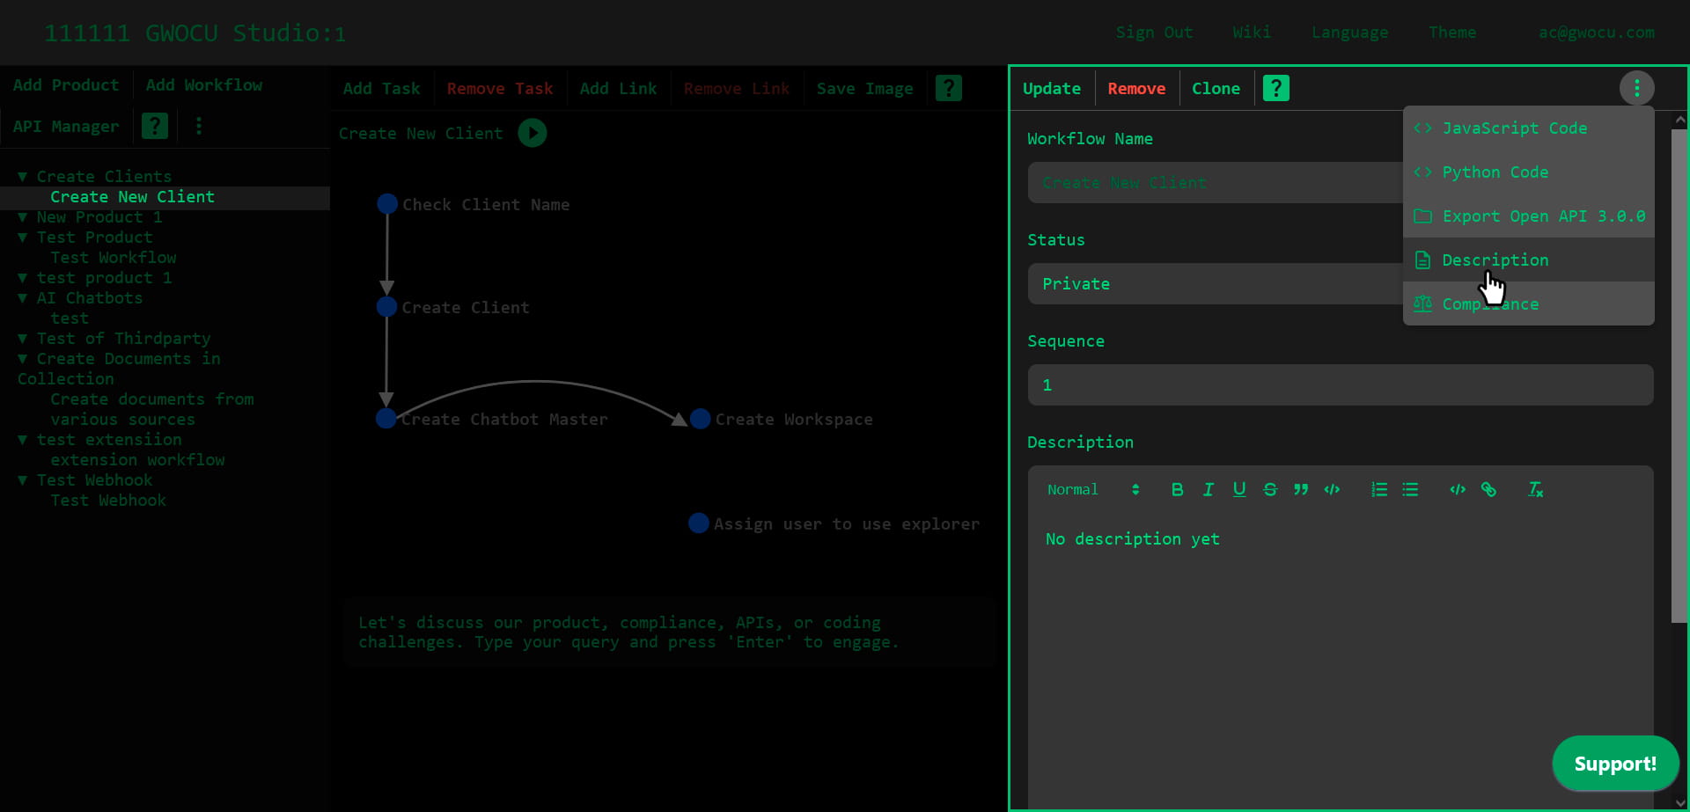This screenshot has height=812, width=1690.
Task: Click Add Task in the canvas toolbar
Action: [381, 88]
